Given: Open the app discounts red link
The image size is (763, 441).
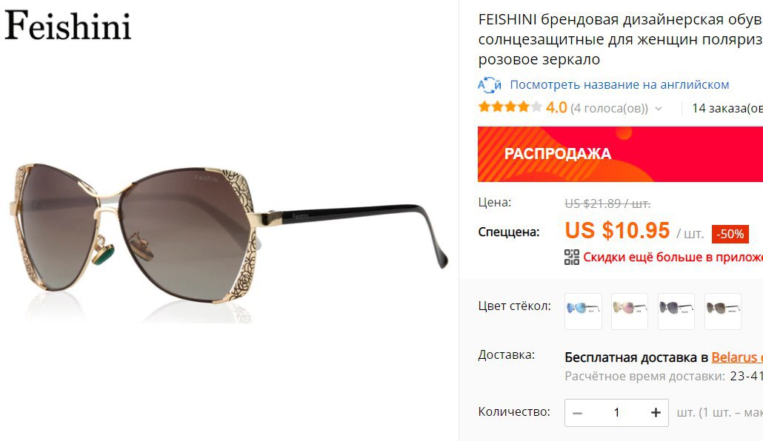Looking at the screenshot, I should [x=673, y=257].
